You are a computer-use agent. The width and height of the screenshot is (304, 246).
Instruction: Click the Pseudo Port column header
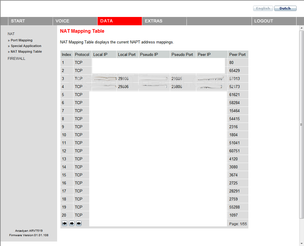(183, 54)
